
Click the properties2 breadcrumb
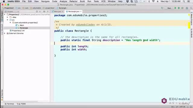(49, 8)
